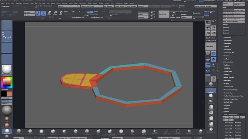The image size is (248, 139).
Task: Expand the UV Map subpalette
Action: 226,83
